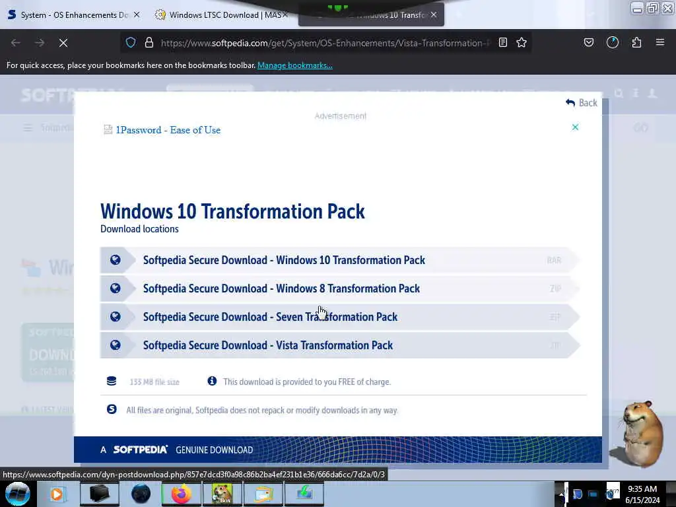Click the Back link in the download dialog
Screen dimensions: 676x507
pos(582,102)
